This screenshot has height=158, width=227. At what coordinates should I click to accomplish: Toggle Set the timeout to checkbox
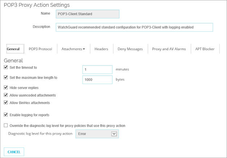5,67
